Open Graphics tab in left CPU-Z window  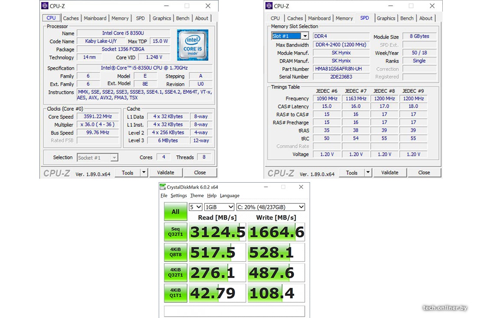click(162, 18)
